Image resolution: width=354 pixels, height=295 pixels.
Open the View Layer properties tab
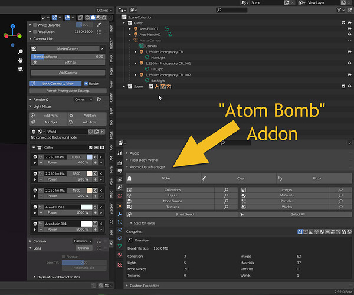[x=120, y=179]
